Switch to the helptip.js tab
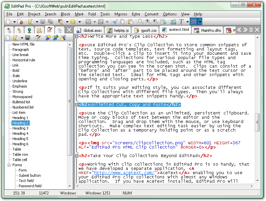This screenshot has height=201, width=266. (x=118, y=30)
